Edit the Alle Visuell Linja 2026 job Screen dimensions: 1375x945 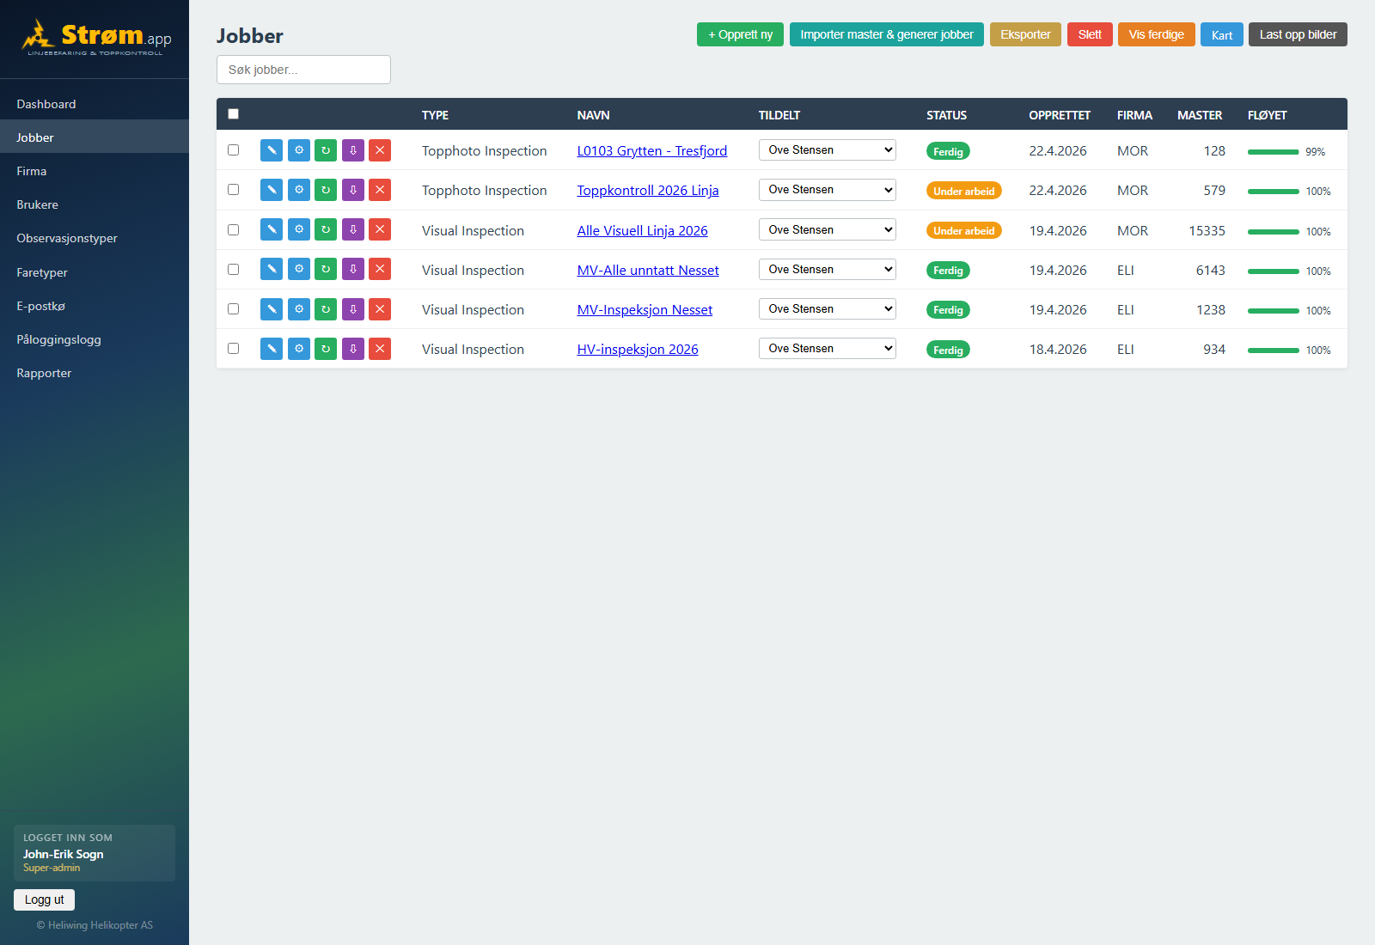pyautogui.click(x=272, y=229)
